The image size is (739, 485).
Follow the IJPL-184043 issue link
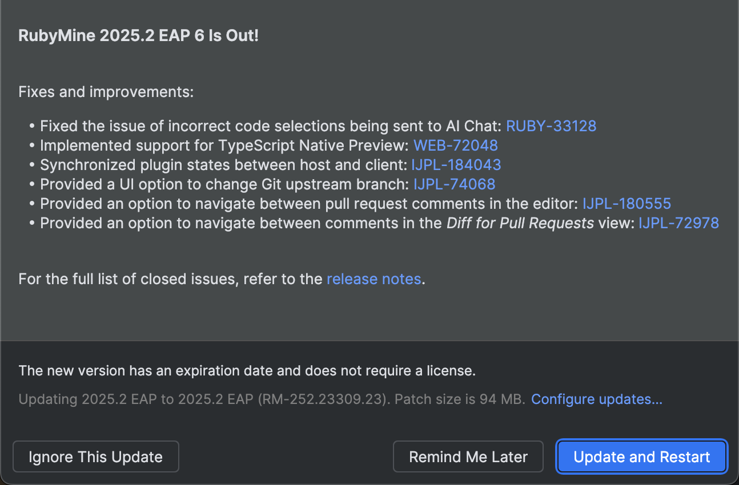click(456, 165)
